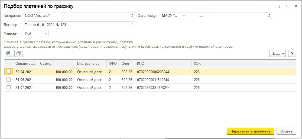Click the КЭК column header
The height and width of the screenshot is (139, 302).
(197, 64)
